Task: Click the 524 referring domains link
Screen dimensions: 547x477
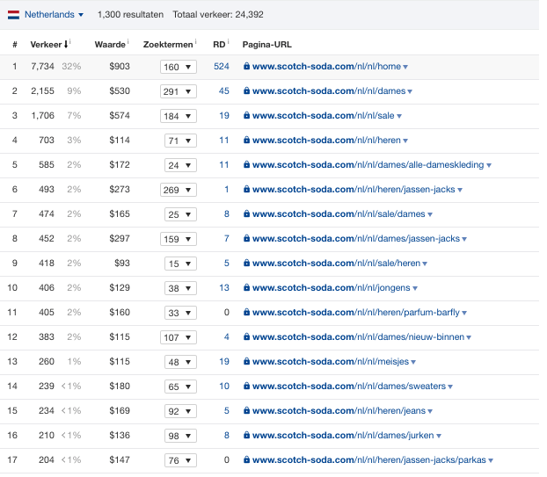Action: [x=221, y=66]
